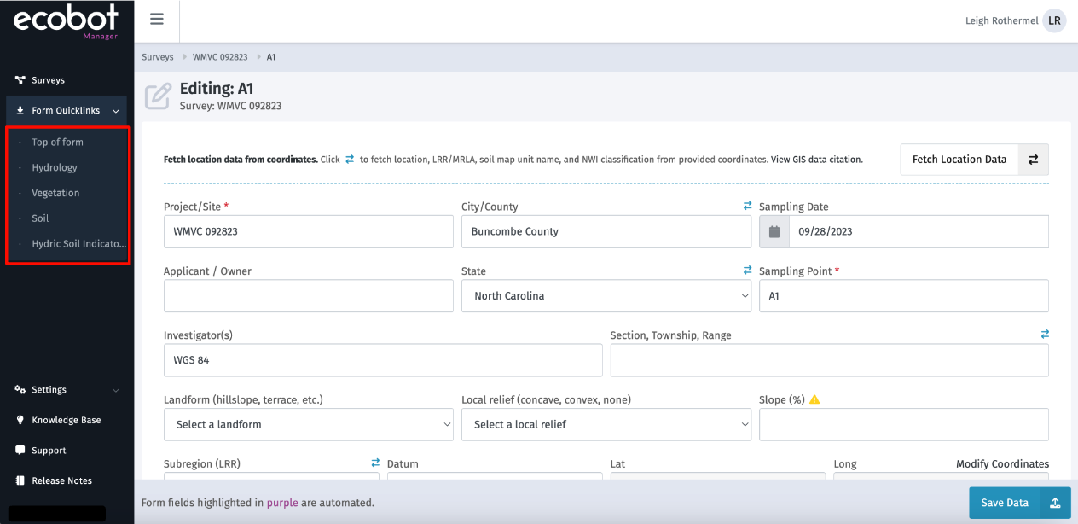This screenshot has width=1078, height=524.
Task: Open the View GIS data citation link
Action: (x=816, y=160)
